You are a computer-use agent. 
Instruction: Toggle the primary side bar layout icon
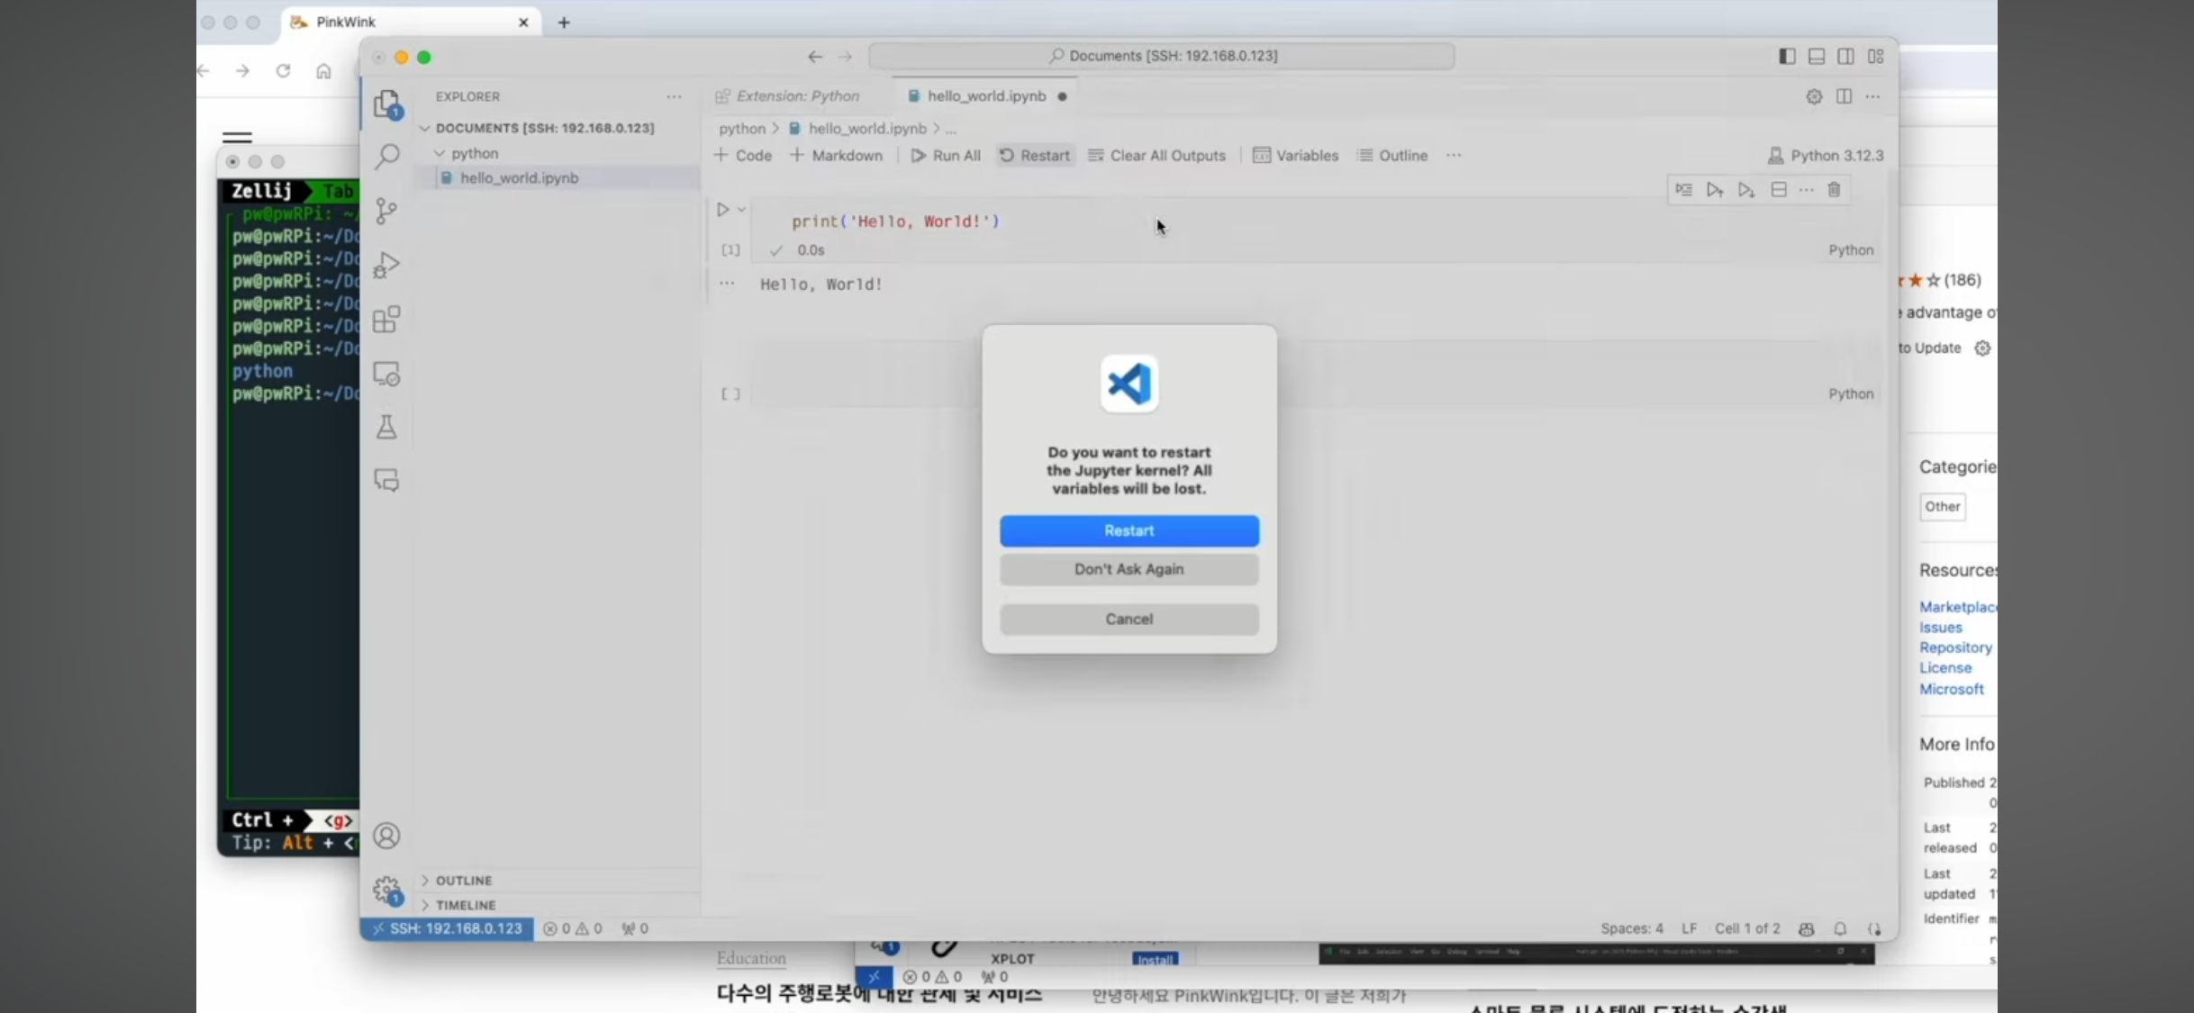pyautogui.click(x=1787, y=56)
